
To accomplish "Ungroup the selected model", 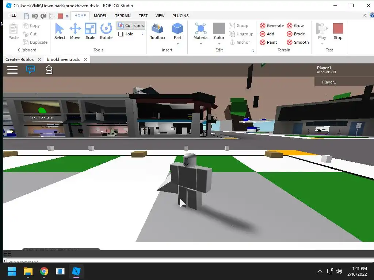I will (241, 34).
